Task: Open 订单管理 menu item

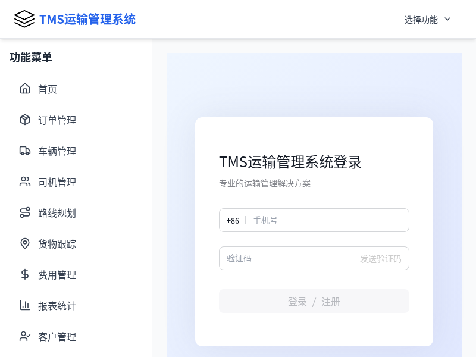Action: (76, 120)
